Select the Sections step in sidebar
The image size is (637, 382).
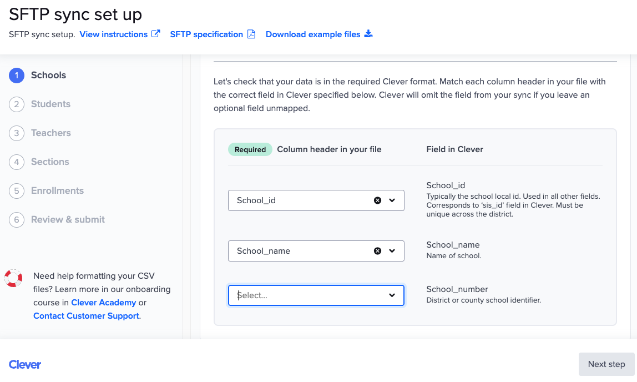point(49,162)
